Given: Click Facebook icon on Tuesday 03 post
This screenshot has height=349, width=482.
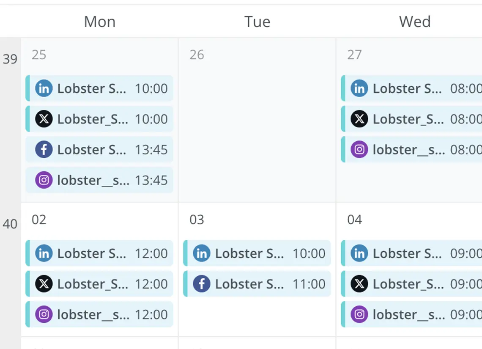Looking at the screenshot, I should pyautogui.click(x=201, y=284).
